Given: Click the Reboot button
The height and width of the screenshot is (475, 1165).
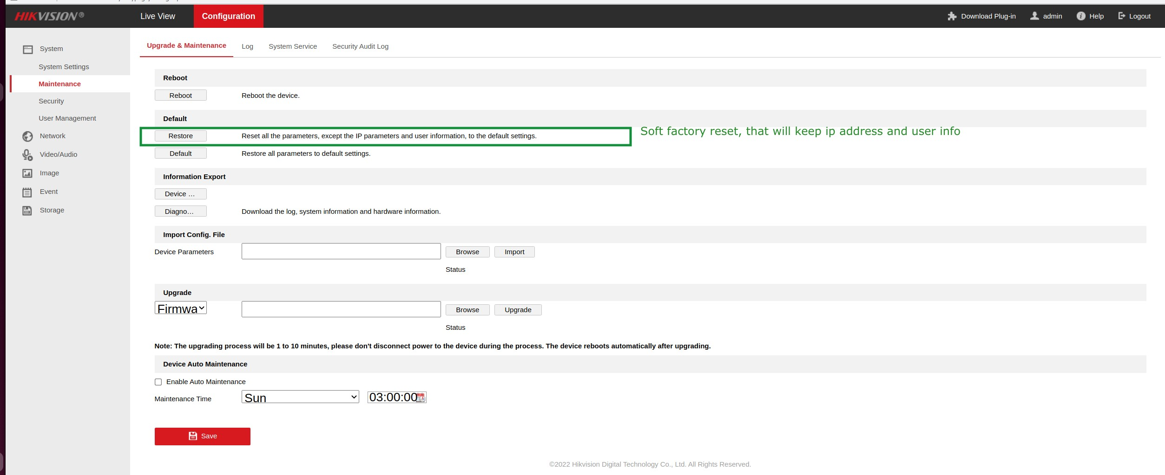Looking at the screenshot, I should coord(181,96).
